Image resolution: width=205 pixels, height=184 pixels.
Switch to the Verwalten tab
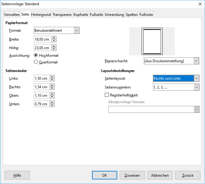pyautogui.click(x=12, y=15)
